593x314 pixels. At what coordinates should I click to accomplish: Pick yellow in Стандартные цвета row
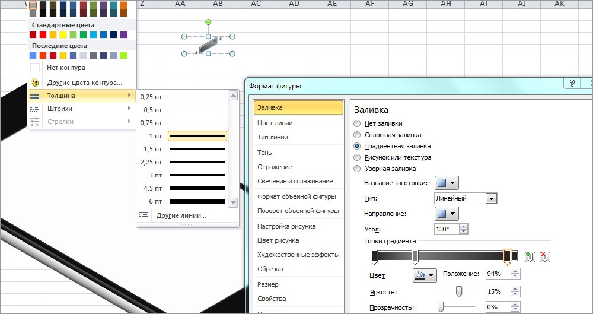click(63, 35)
